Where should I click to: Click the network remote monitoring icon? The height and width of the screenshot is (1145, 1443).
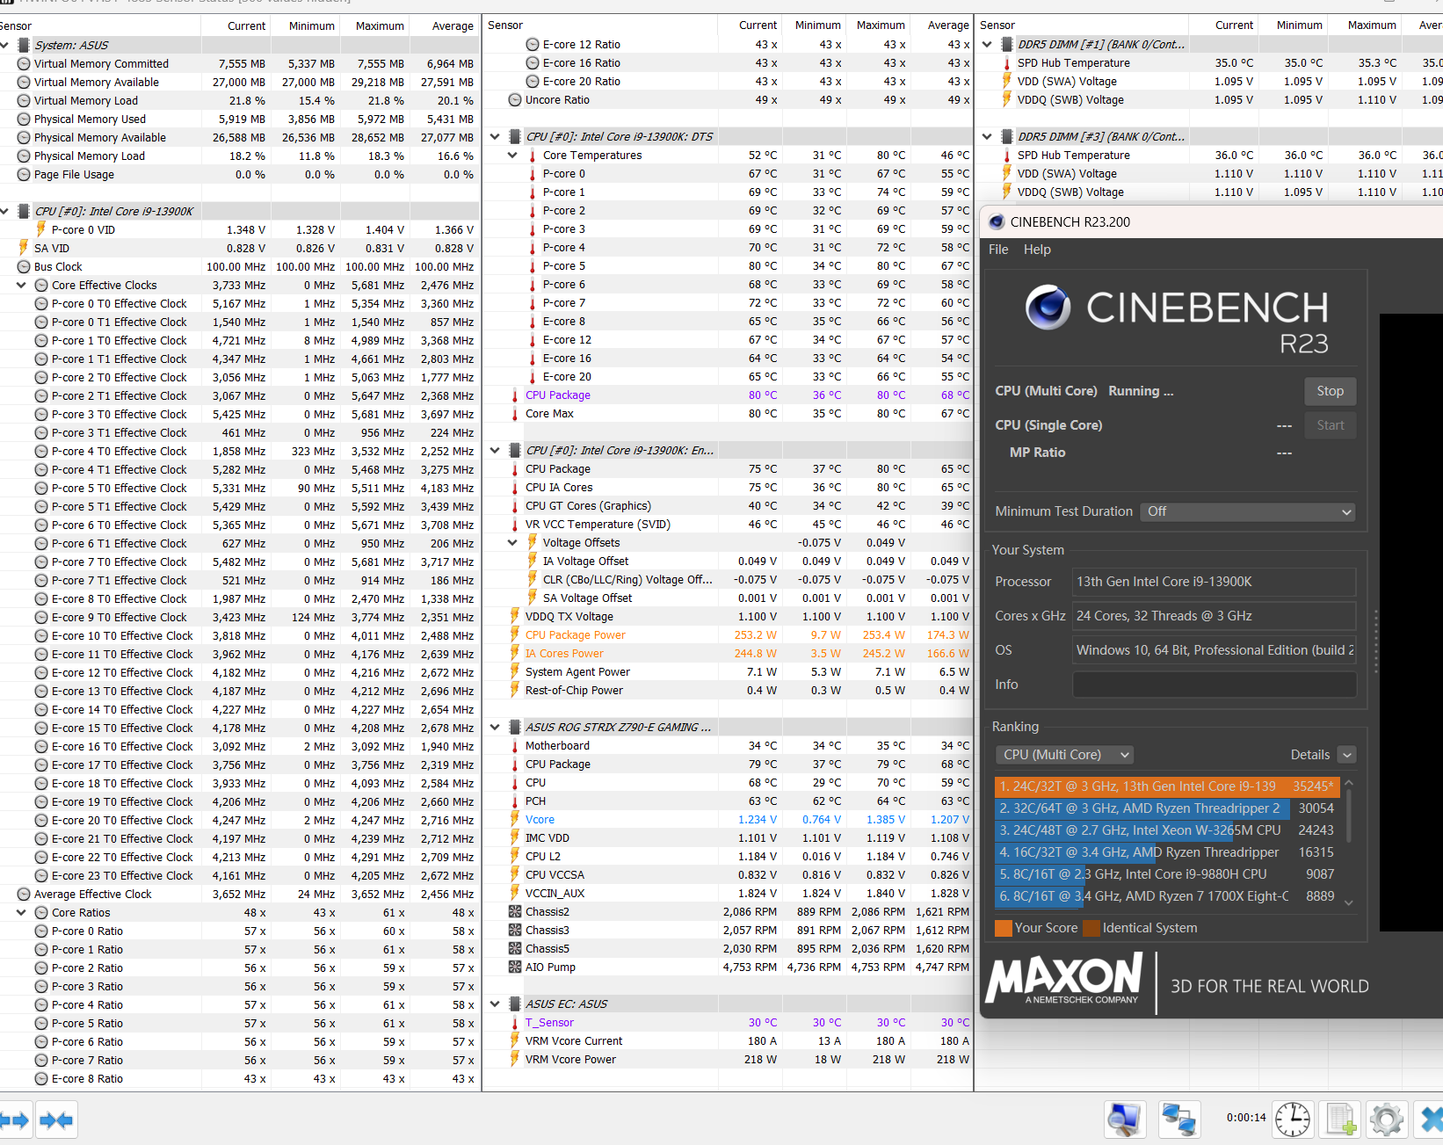pos(1178,1120)
